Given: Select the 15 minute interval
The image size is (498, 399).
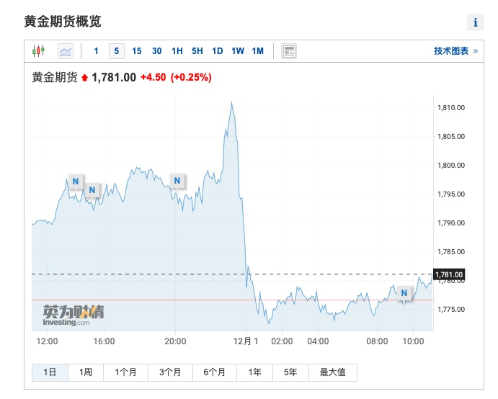Looking at the screenshot, I should click(137, 51).
